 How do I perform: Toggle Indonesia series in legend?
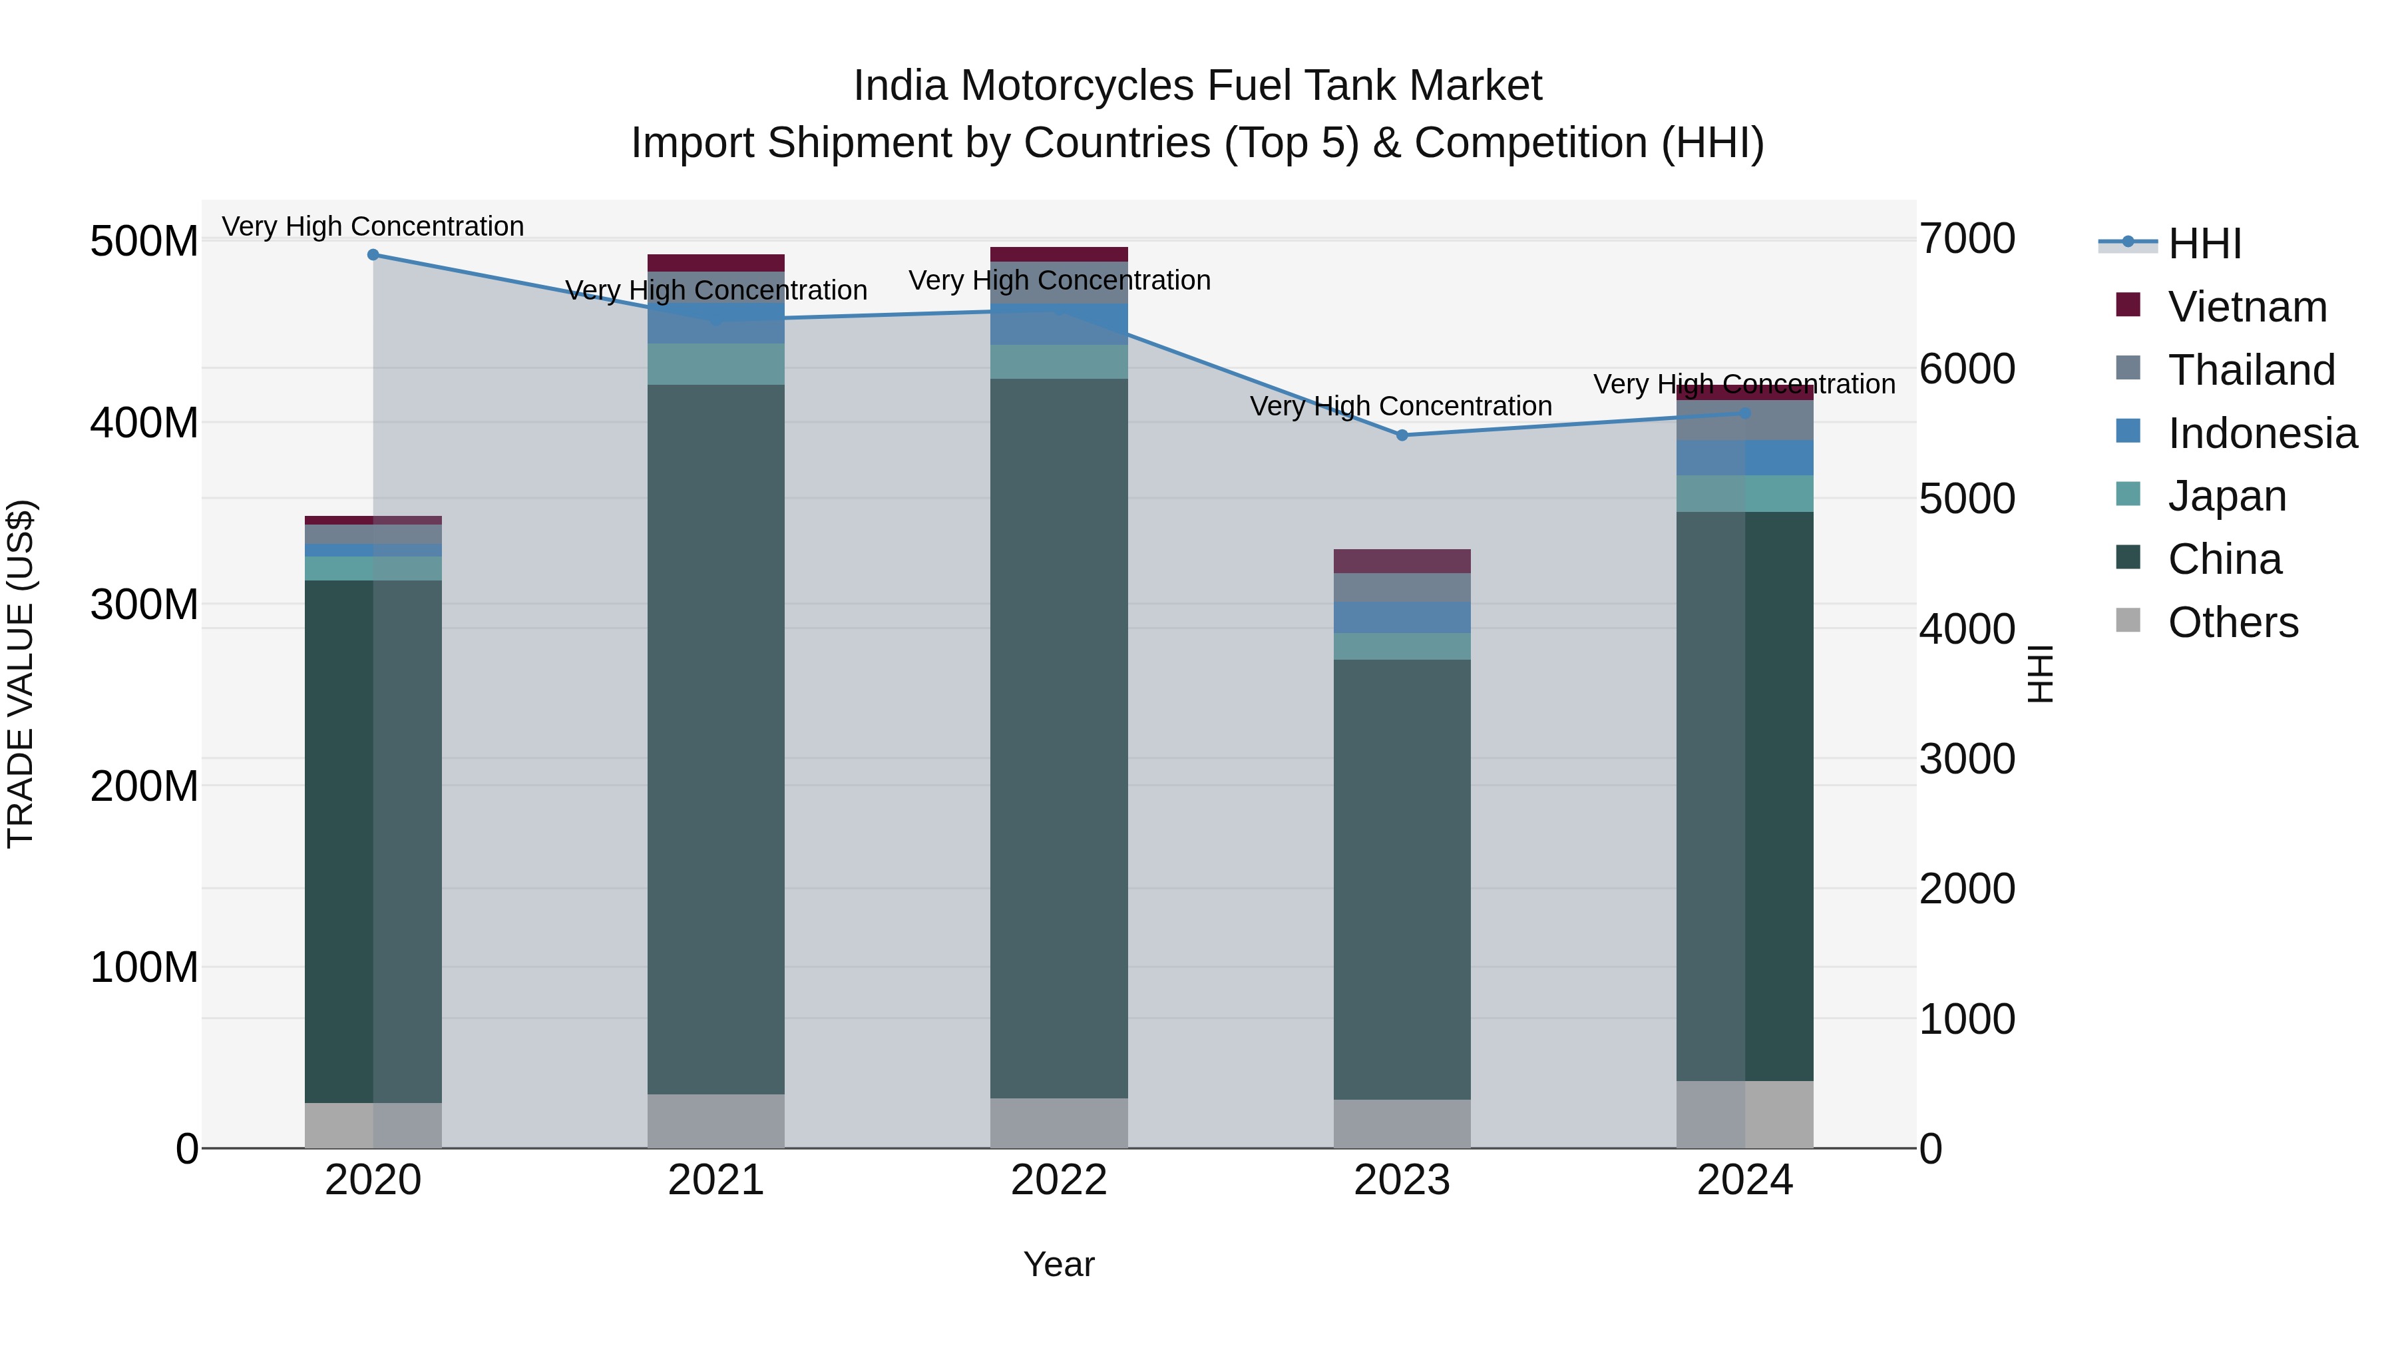[2236, 433]
